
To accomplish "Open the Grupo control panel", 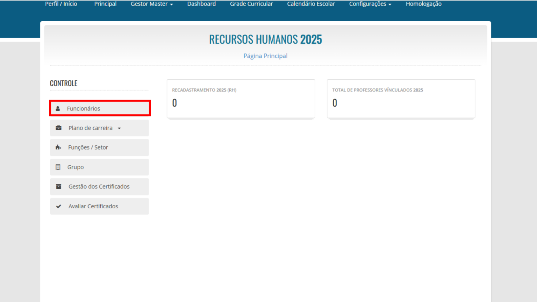I will (x=76, y=167).
